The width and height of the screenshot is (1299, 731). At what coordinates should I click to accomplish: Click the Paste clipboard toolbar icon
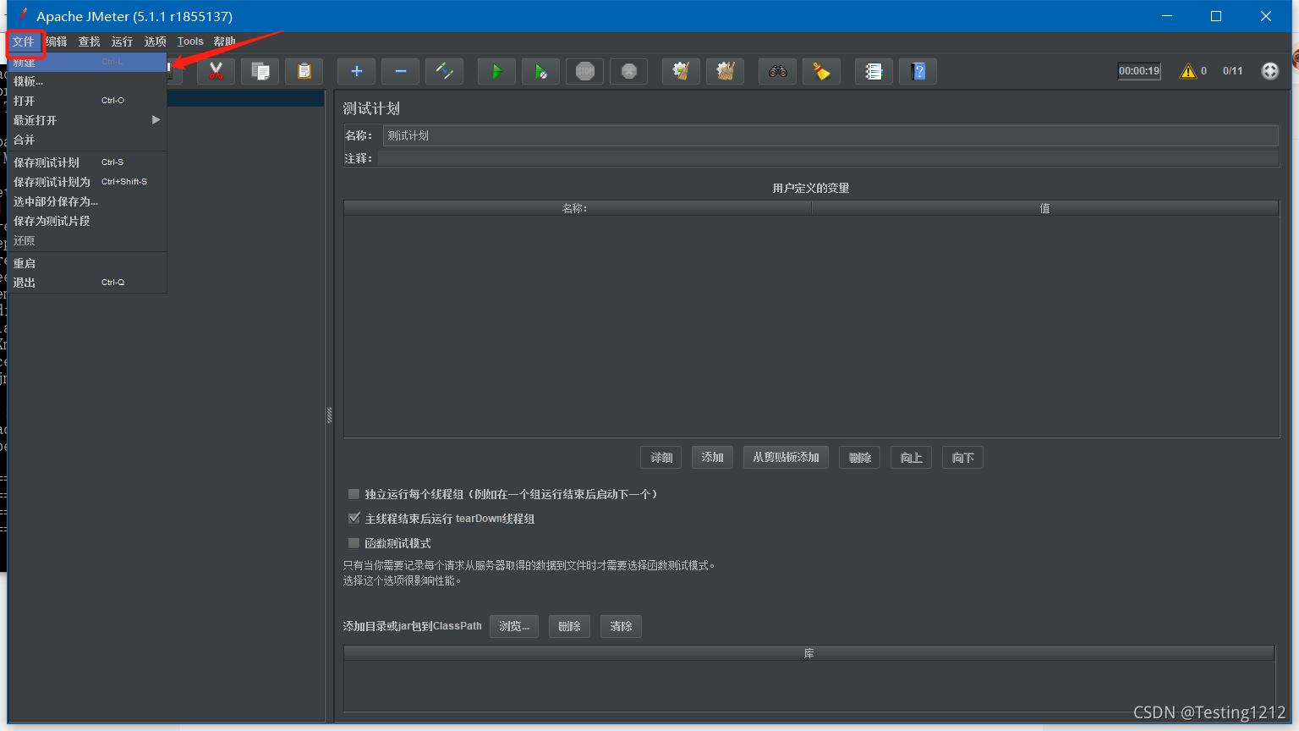(x=304, y=71)
